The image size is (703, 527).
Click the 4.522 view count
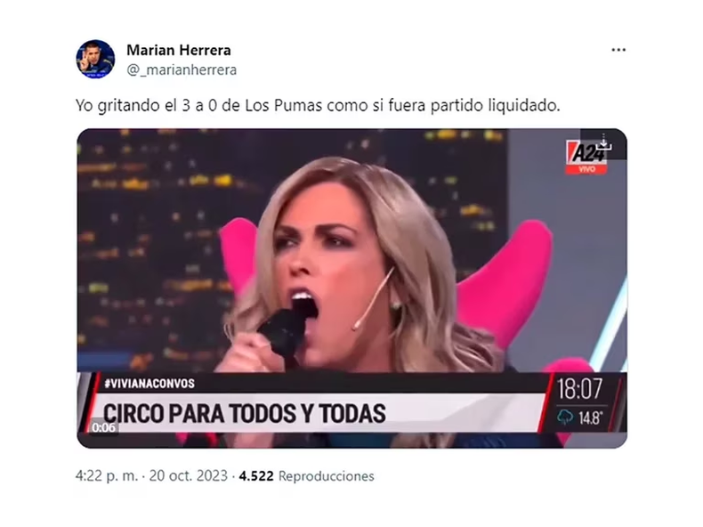tap(256, 476)
